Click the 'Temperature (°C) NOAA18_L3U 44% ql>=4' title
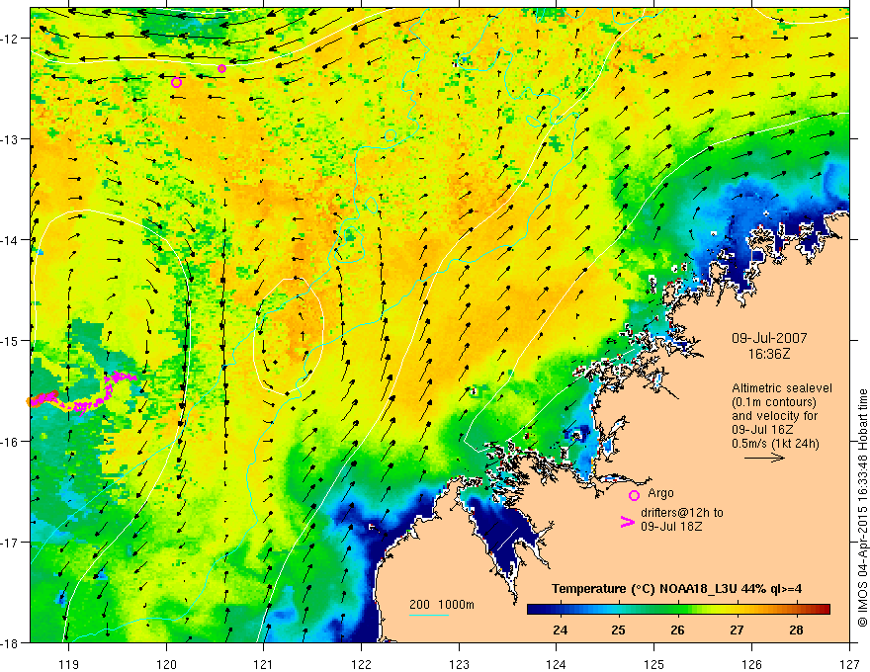 click(x=676, y=589)
